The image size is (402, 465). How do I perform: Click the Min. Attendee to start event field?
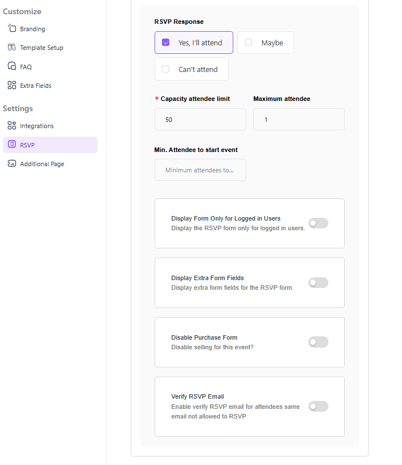[200, 170]
